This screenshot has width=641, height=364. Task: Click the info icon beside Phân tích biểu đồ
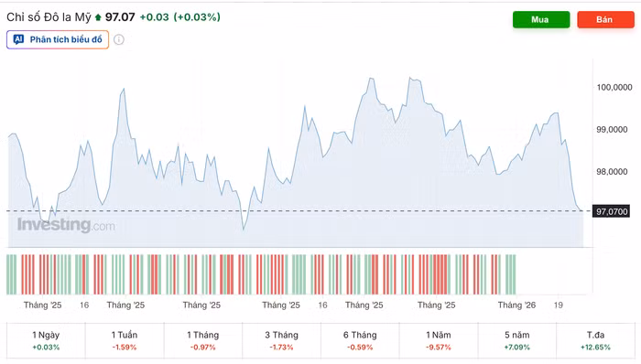(118, 39)
